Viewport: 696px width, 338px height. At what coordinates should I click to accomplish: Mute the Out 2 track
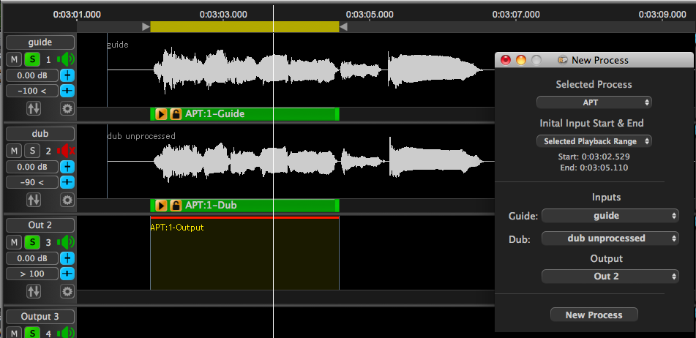coord(14,242)
